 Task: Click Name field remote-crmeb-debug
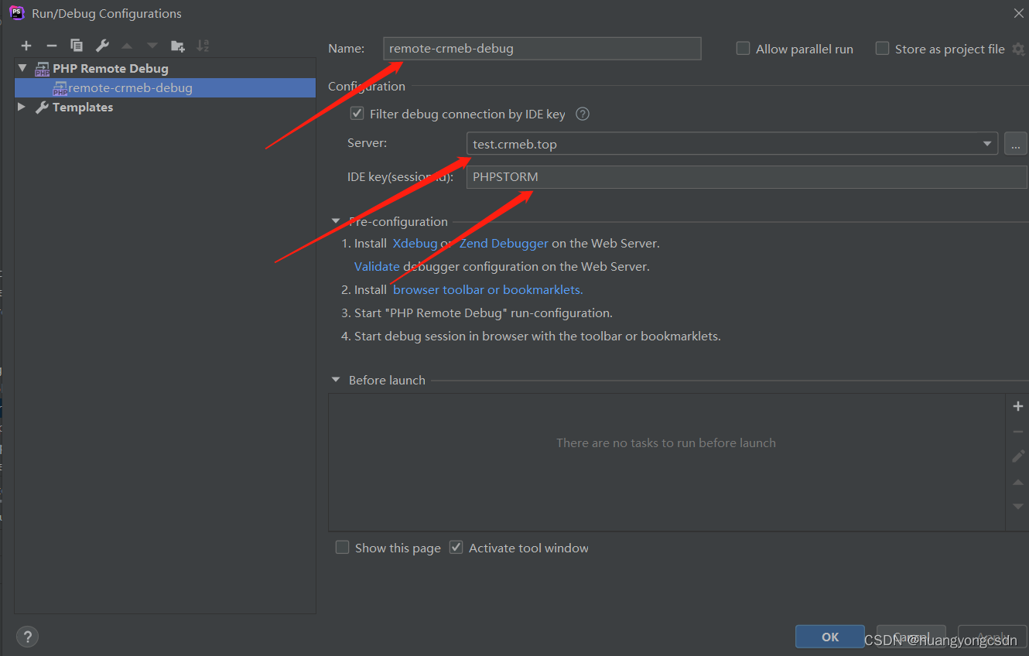[x=542, y=48]
